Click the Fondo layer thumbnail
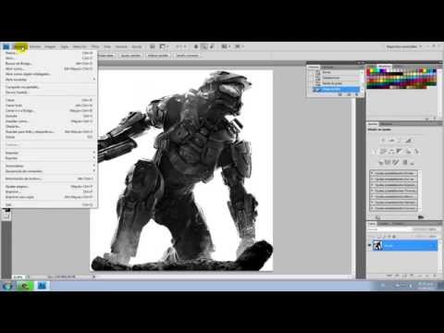Viewport: 444px width, 333px height. point(377,245)
